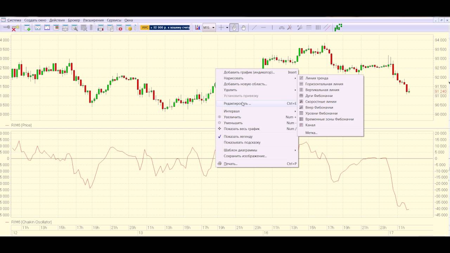Open the crosshair tool dropdown arrow

(227, 27)
